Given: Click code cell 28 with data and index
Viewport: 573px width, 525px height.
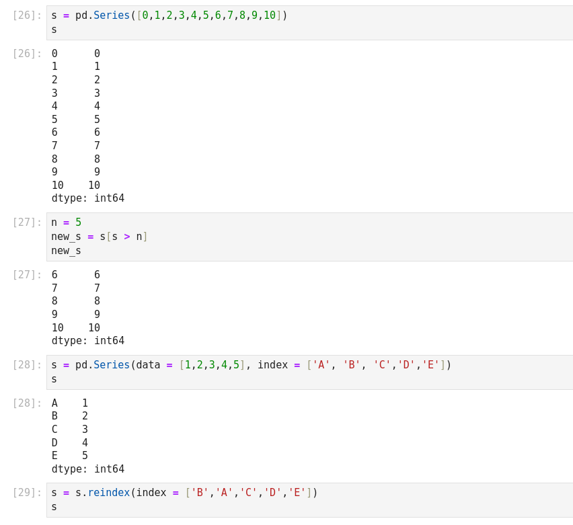Looking at the screenshot, I should tap(309, 372).
